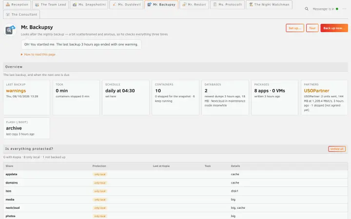Click the 'set here' schedule link

(111, 96)
